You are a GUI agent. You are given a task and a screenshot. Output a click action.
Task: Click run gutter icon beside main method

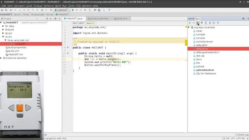pos(68,53)
